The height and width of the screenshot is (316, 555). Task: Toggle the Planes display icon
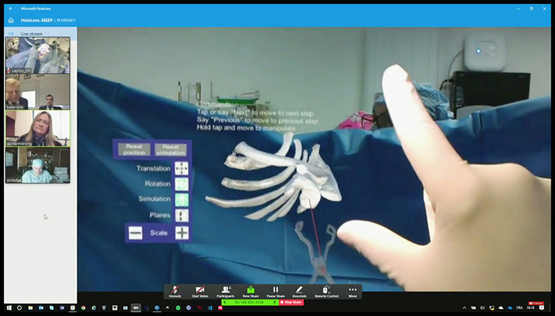pyautogui.click(x=182, y=215)
